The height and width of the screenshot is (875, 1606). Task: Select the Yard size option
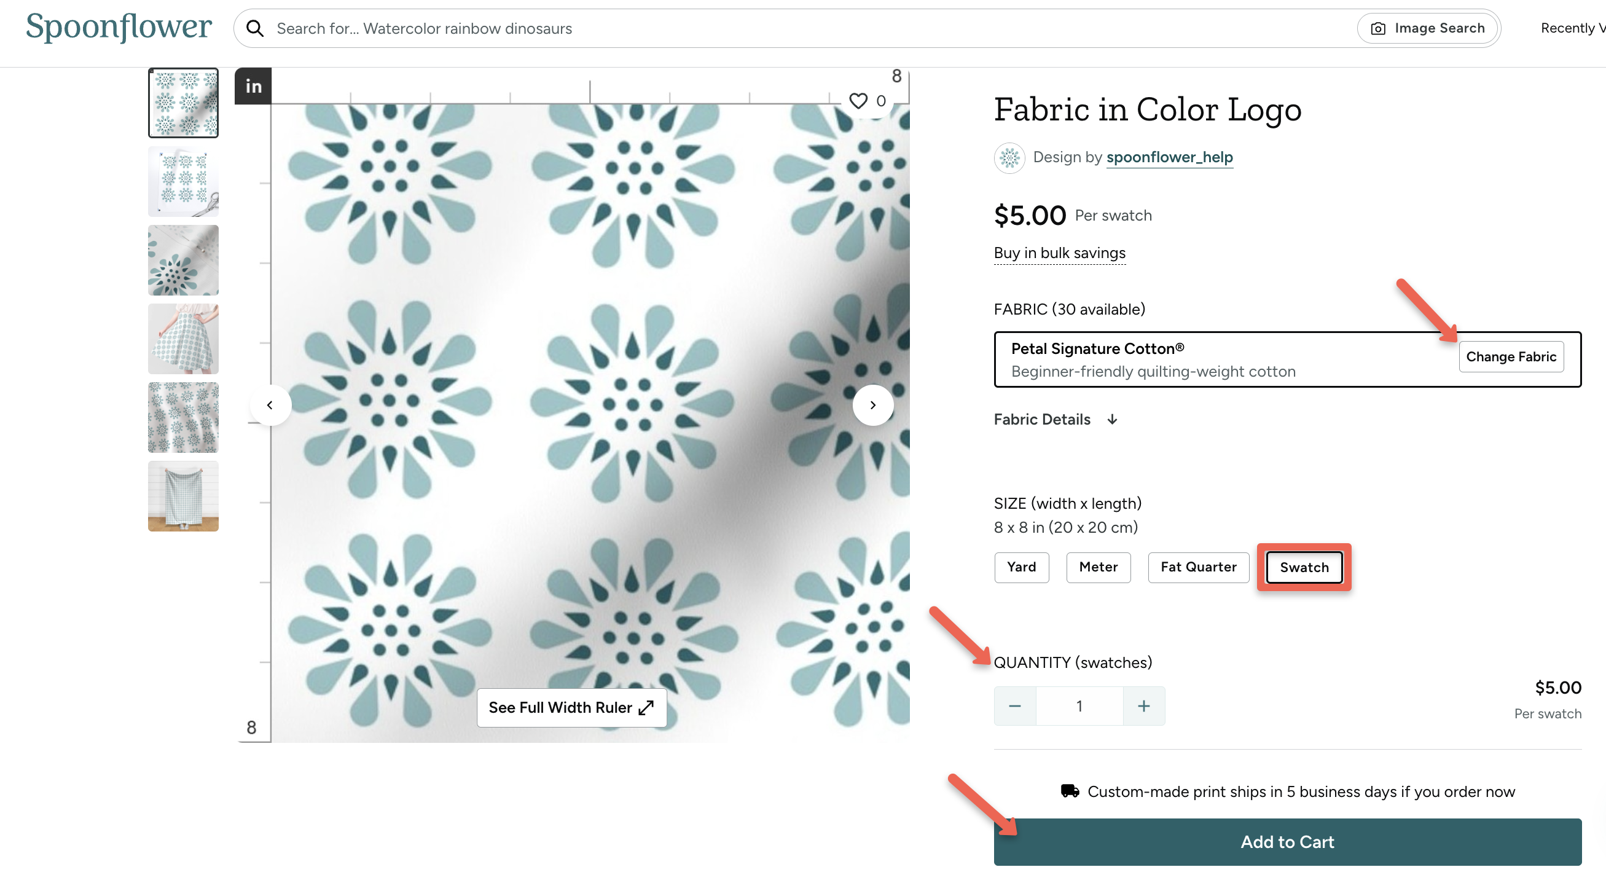click(x=1021, y=568)
